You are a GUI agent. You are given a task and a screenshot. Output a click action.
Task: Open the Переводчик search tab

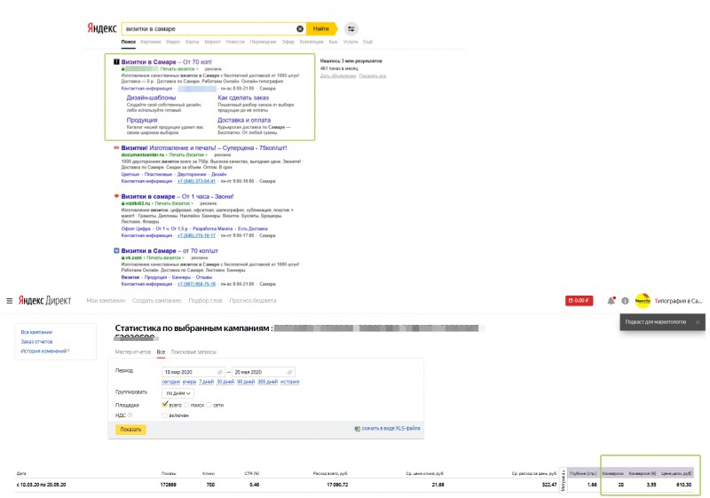263,42
